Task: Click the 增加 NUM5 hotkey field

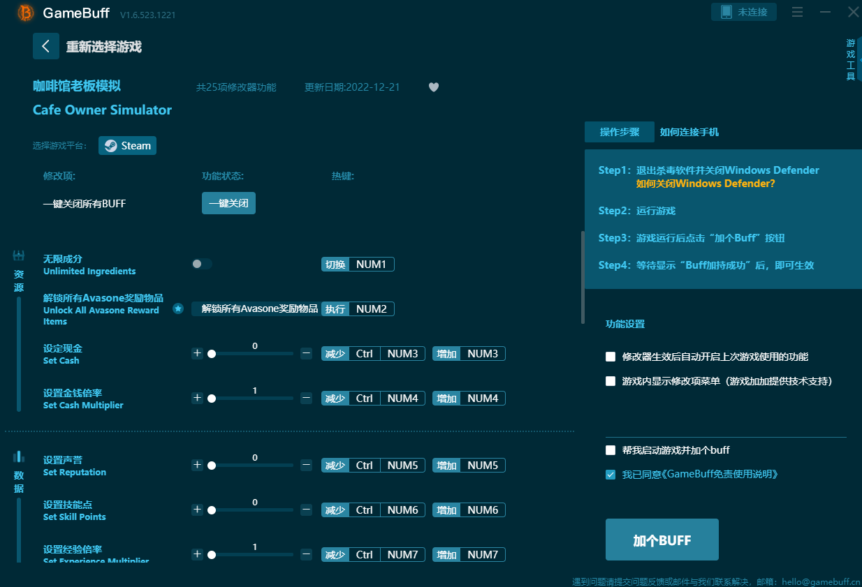Action: click(469, 466)
